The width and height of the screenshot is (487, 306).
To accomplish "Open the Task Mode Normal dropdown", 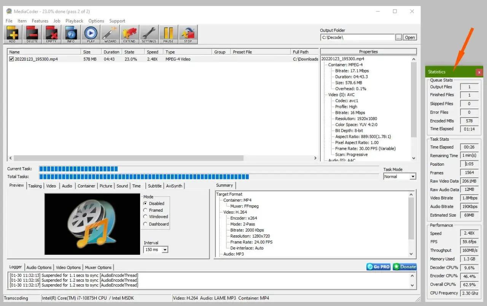I will pyautogui.click(x=413, y=177).
